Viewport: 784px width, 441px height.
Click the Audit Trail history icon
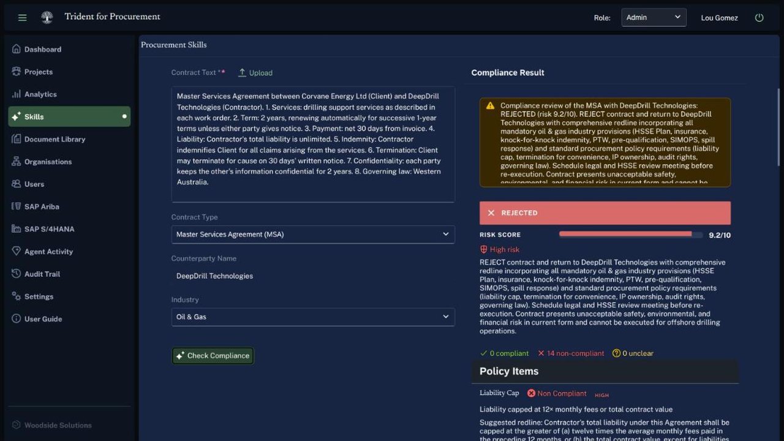click(x=17, y=274)
